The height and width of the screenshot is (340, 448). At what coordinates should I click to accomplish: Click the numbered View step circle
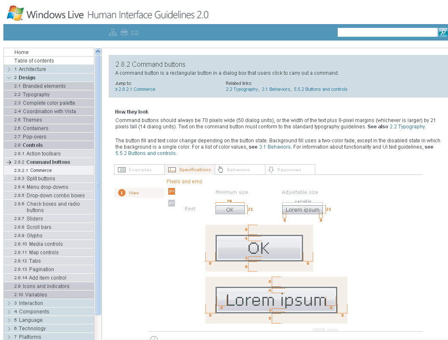pos(122,193)
